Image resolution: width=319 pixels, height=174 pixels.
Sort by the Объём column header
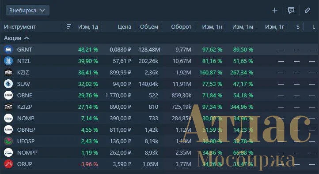coord(149,27)
